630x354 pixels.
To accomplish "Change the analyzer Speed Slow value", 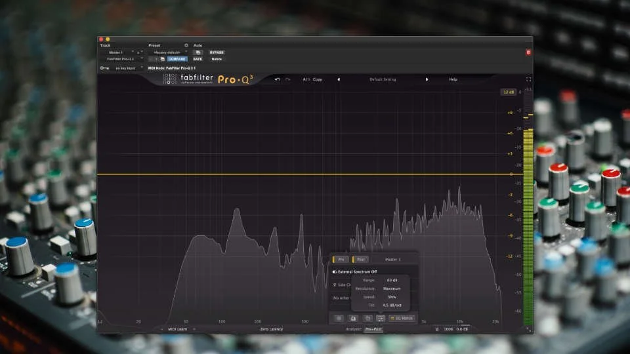I will pyautogui.click(x=392, y=297).
